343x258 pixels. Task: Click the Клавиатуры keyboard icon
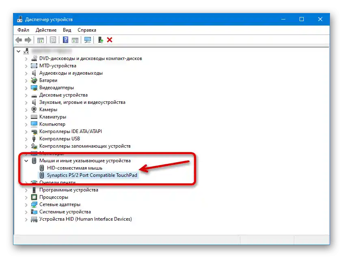tap(34, 117)
